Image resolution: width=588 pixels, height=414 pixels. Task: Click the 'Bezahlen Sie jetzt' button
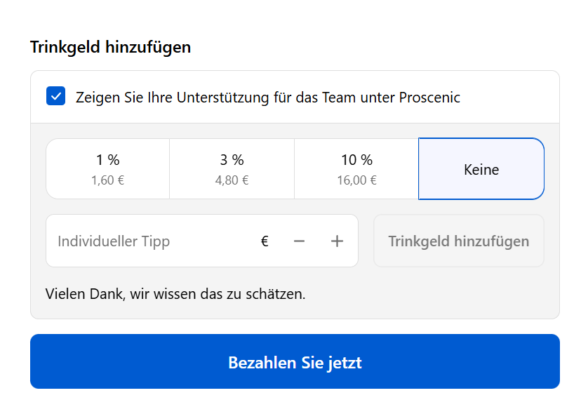tap(295, 362)
